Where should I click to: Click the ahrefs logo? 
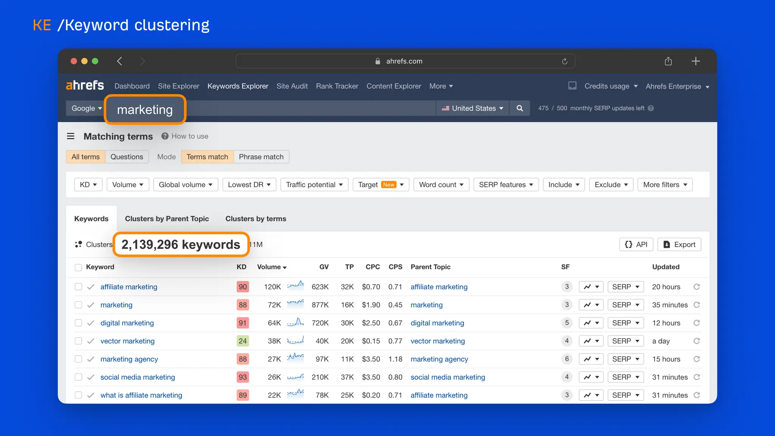(x=85, y=86)
